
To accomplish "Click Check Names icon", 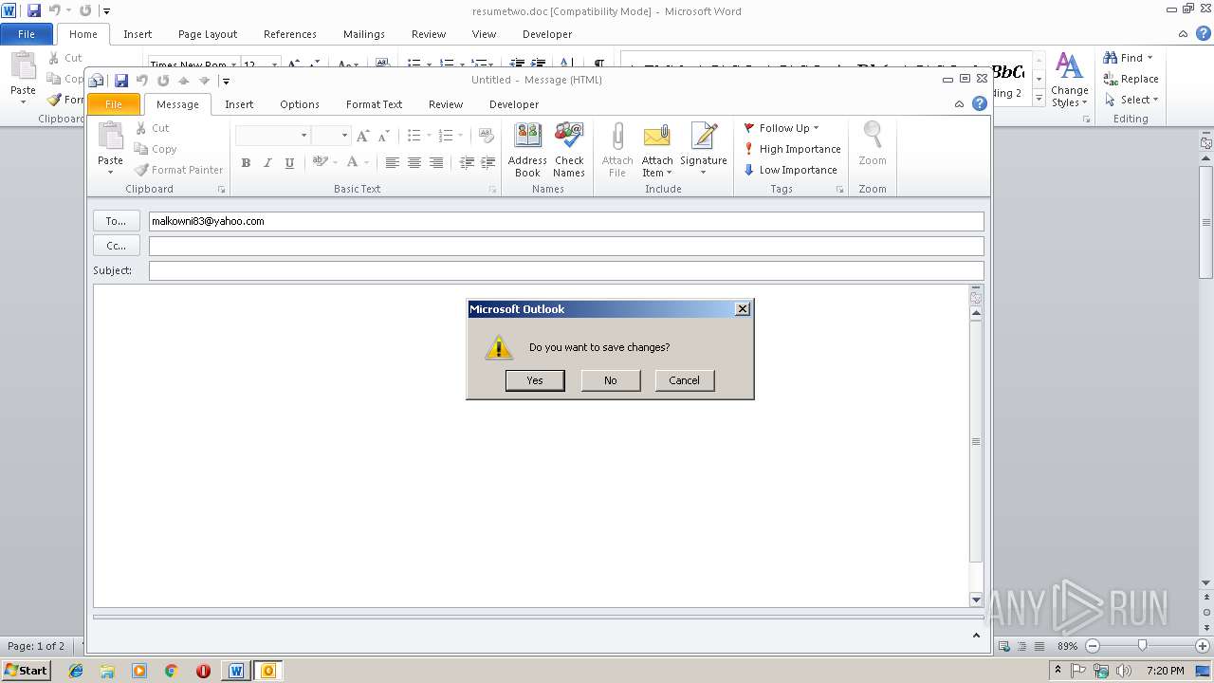I will (x=569, y=150).
